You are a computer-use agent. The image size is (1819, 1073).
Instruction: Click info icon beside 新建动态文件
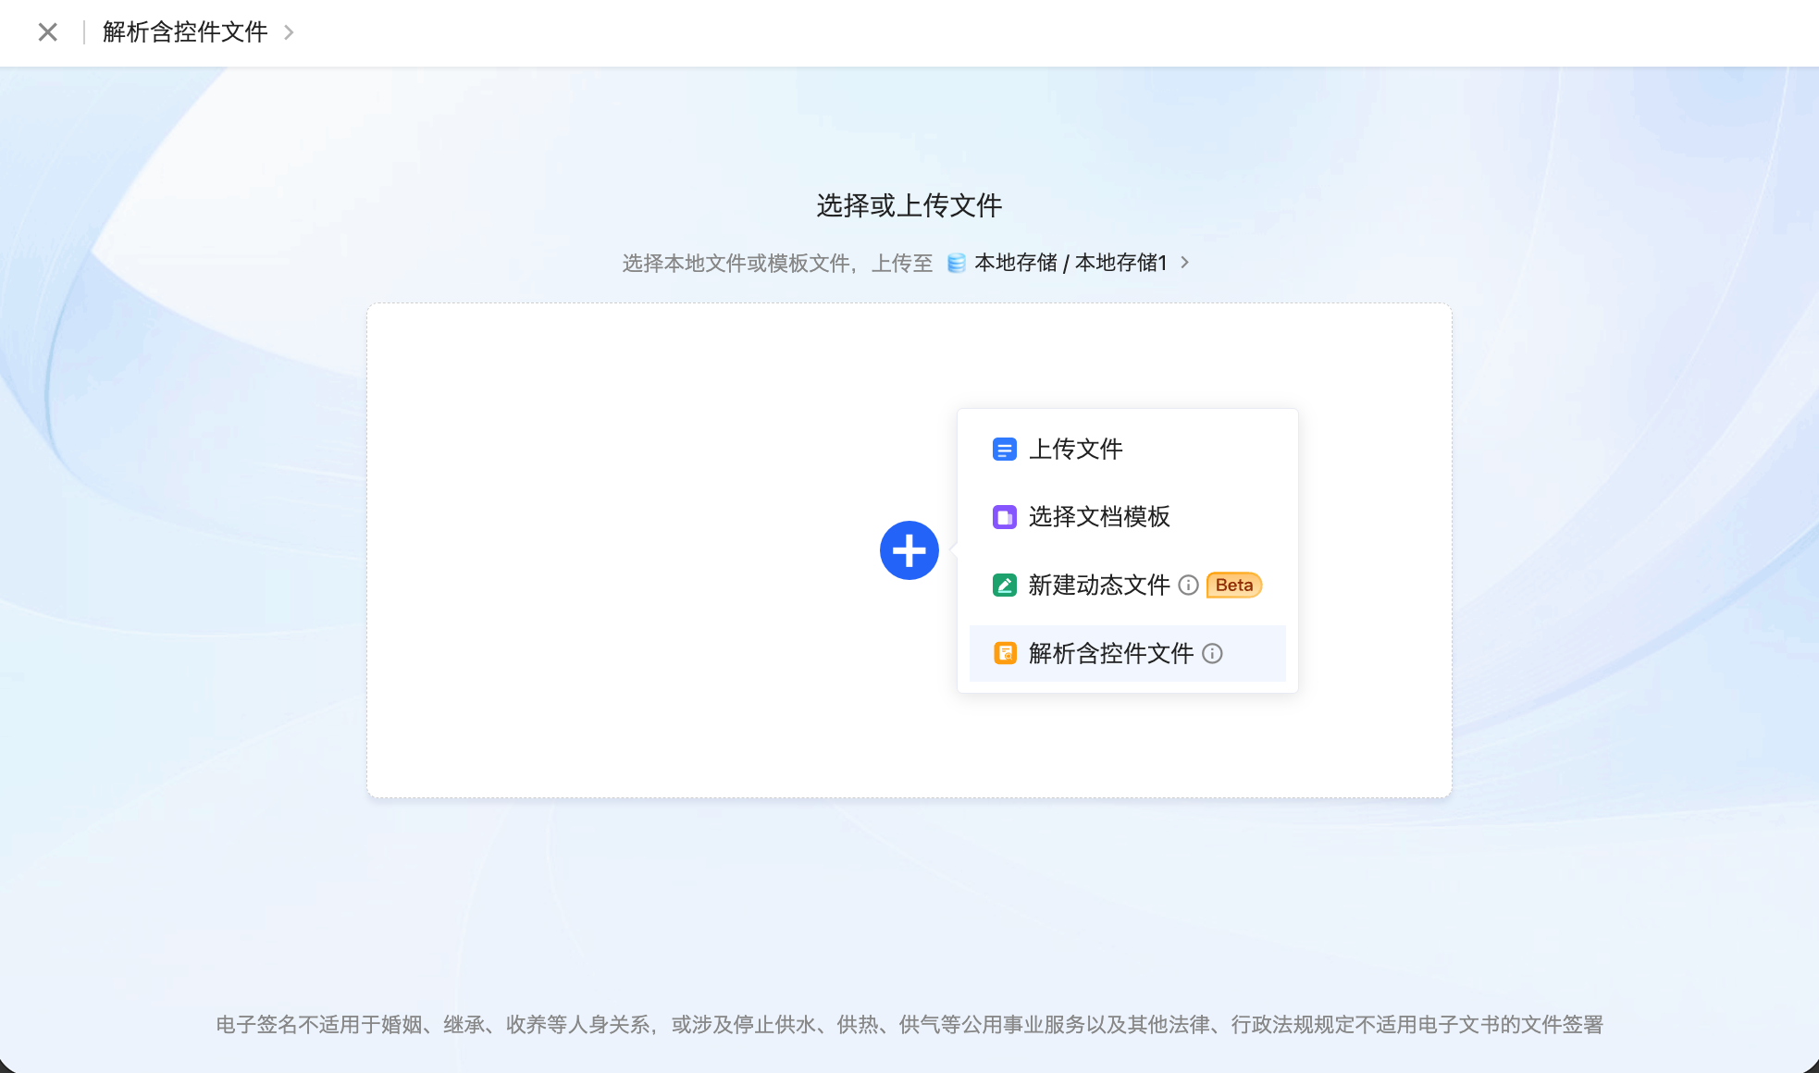tap(1188, 586)
